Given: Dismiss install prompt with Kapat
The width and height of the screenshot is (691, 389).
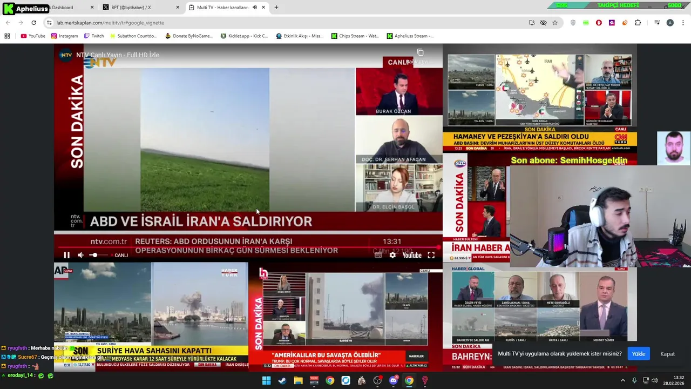Looking at the screenshot, I should tap(667, 354).
